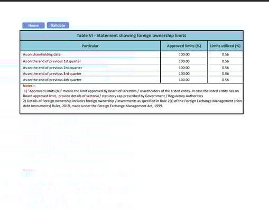Select 'As on shareholding date' row label
269x210 pixels.
point(42,54)
